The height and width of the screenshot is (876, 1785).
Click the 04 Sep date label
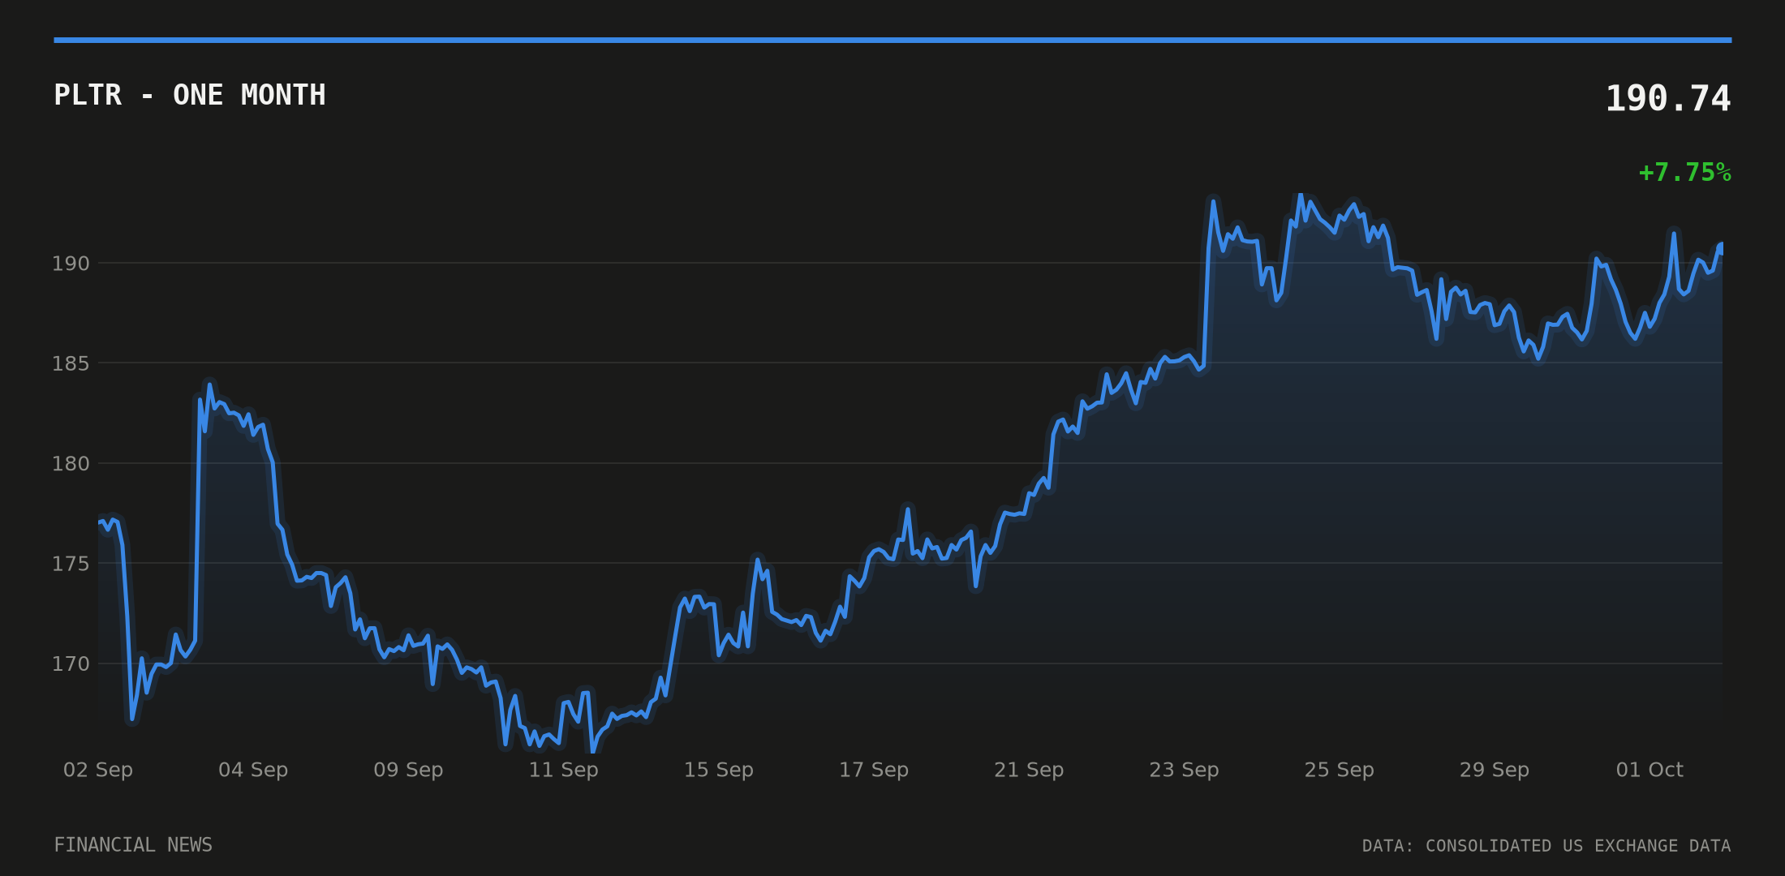(x=253, y=770)
